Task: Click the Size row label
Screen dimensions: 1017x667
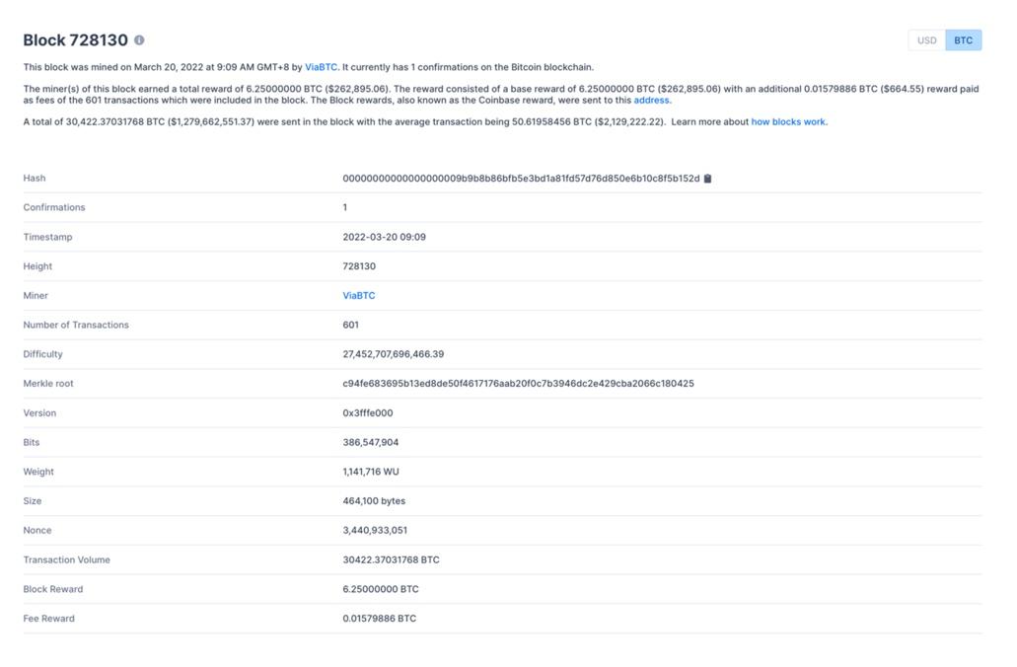Action: point(33,501)
